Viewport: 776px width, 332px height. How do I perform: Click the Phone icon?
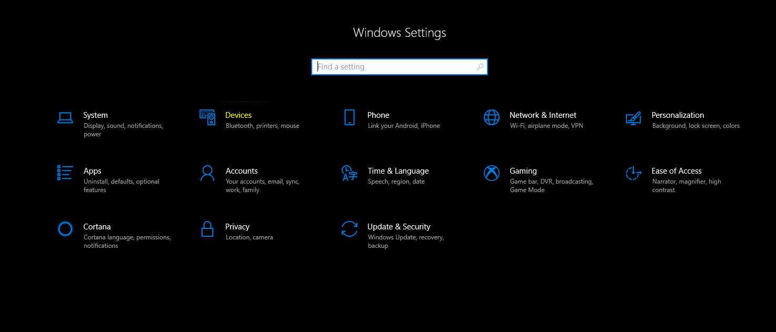350,117
